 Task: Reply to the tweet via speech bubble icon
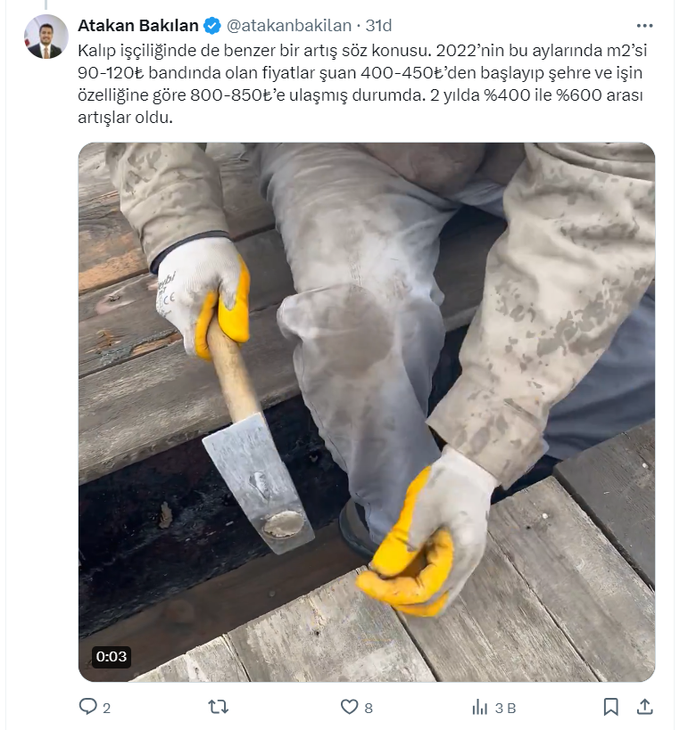coord(87,706)
